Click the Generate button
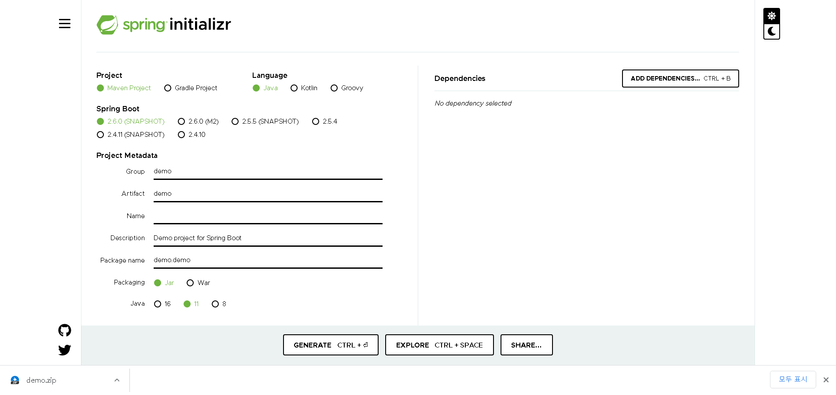Screen dimensions: 836x395 click(331, 345)
